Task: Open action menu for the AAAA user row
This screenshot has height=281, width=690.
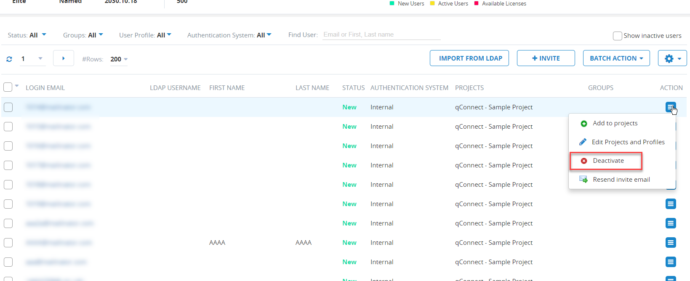Action: coord(671,243)
